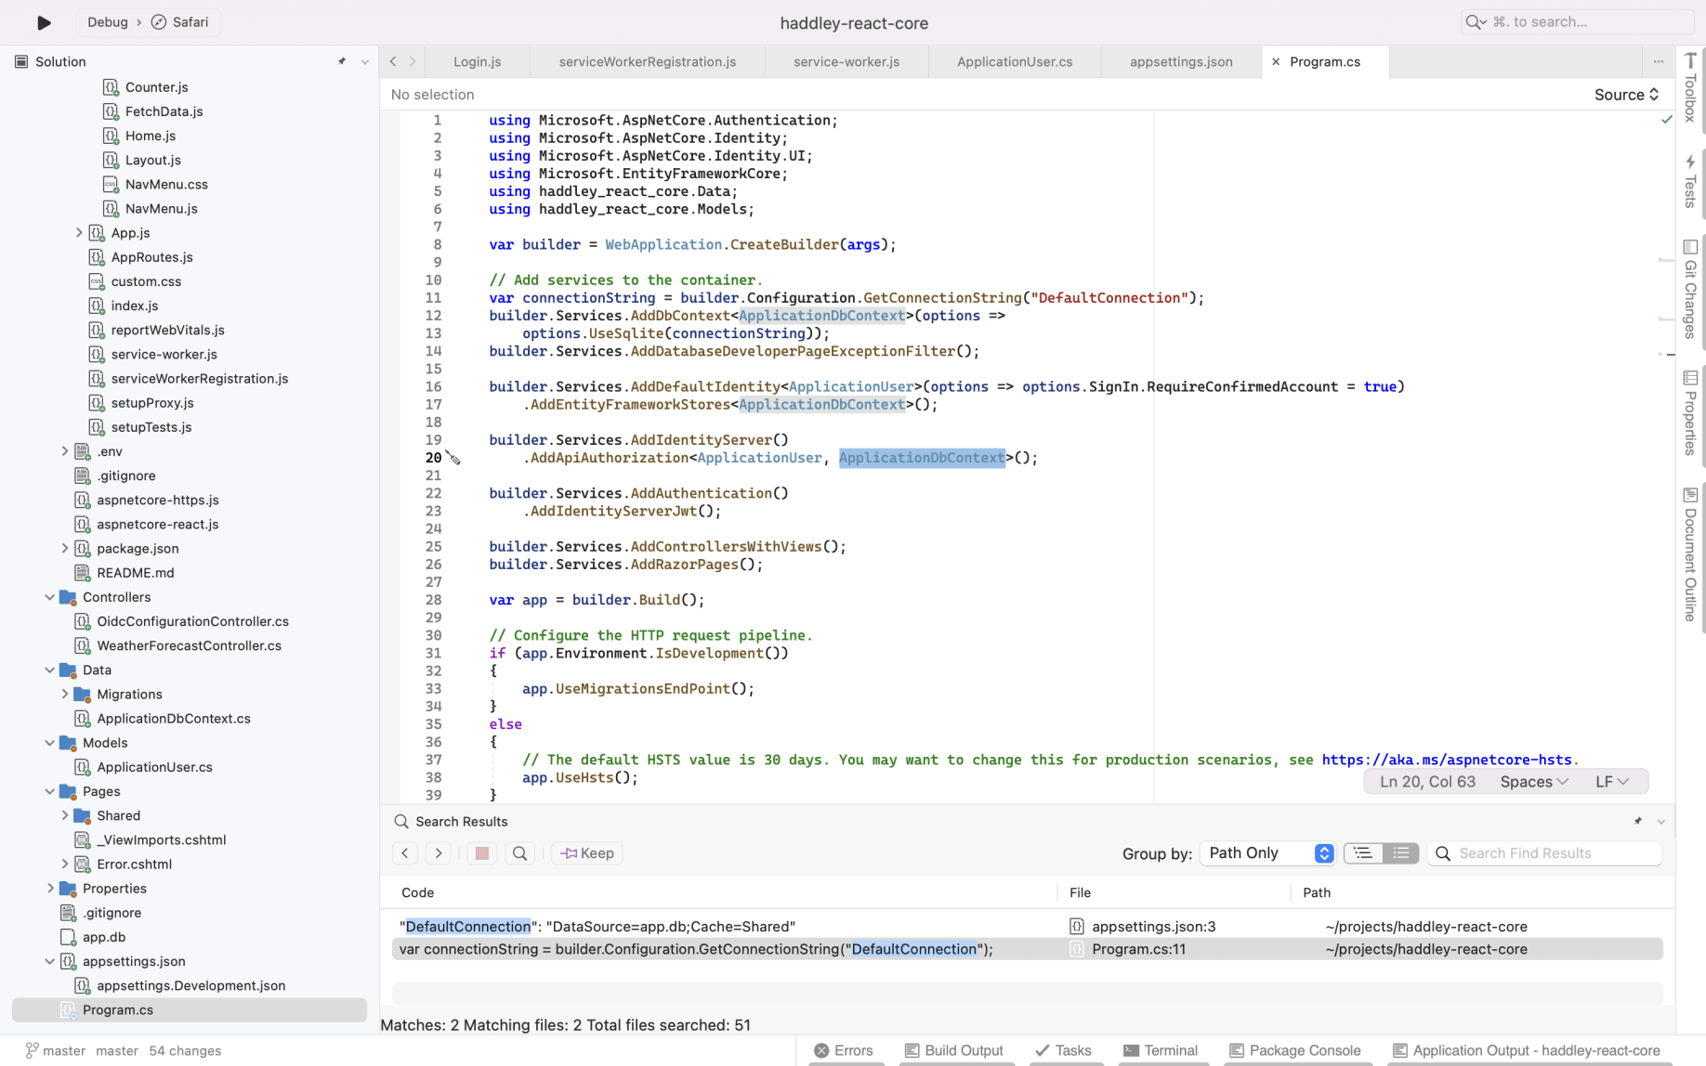1706x1066 pixels.
Task: Switch to the appsettings.json tab
Action: tap(1180, 61)
